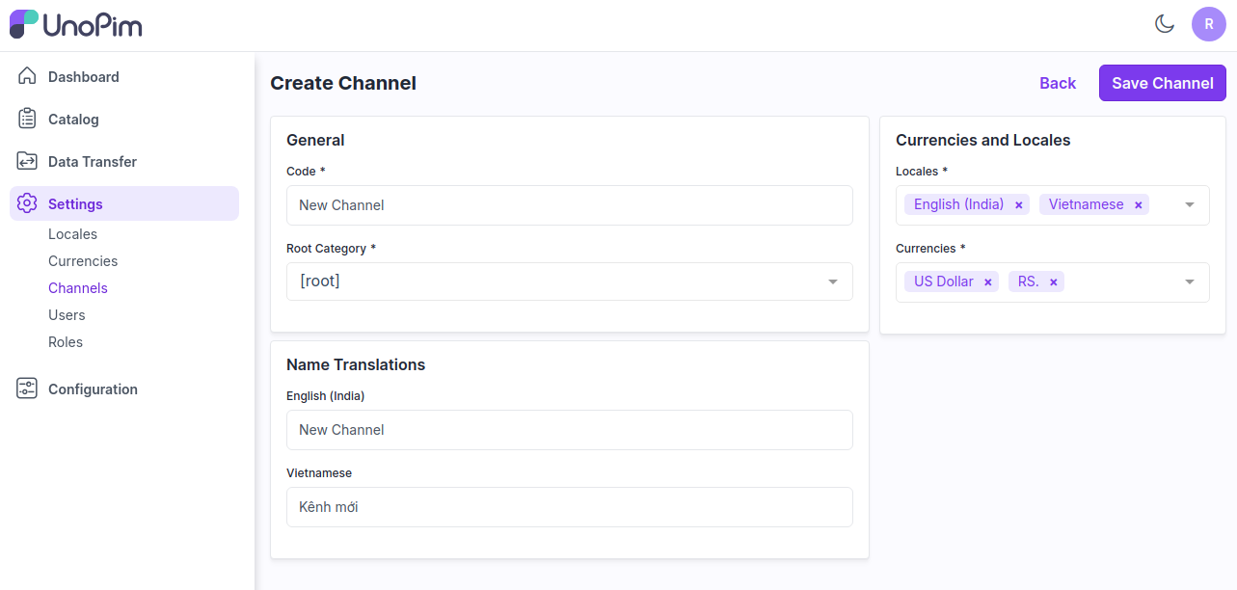This screenshot has height=590, width=1237.
Task: Click the Code input field
Action: point(569,205)
